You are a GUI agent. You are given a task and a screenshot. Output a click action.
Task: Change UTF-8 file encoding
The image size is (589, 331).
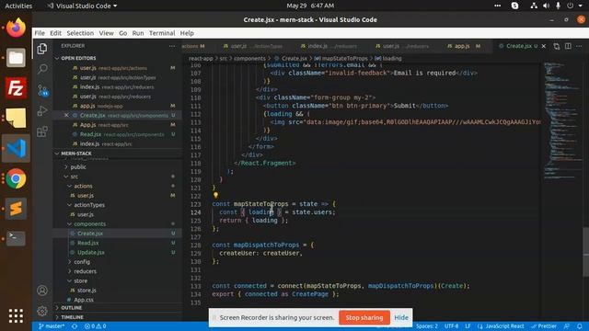451,326
